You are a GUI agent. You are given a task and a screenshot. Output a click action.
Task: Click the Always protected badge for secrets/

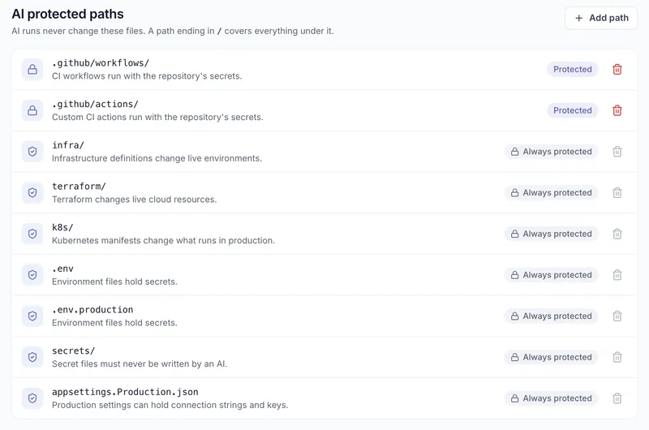click(551, 357)
